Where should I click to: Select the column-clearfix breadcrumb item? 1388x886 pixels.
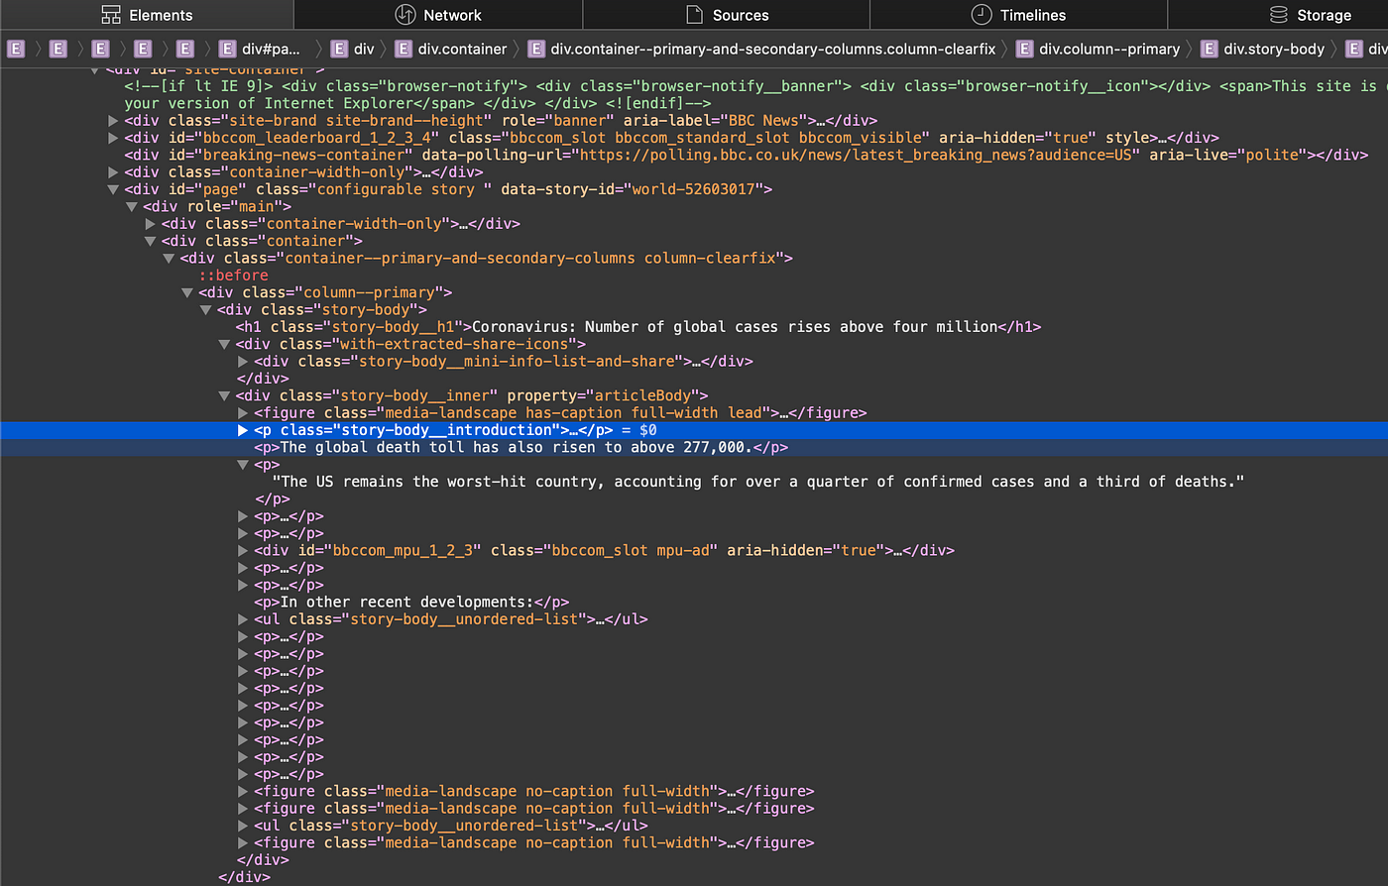(x=761, y=49)
